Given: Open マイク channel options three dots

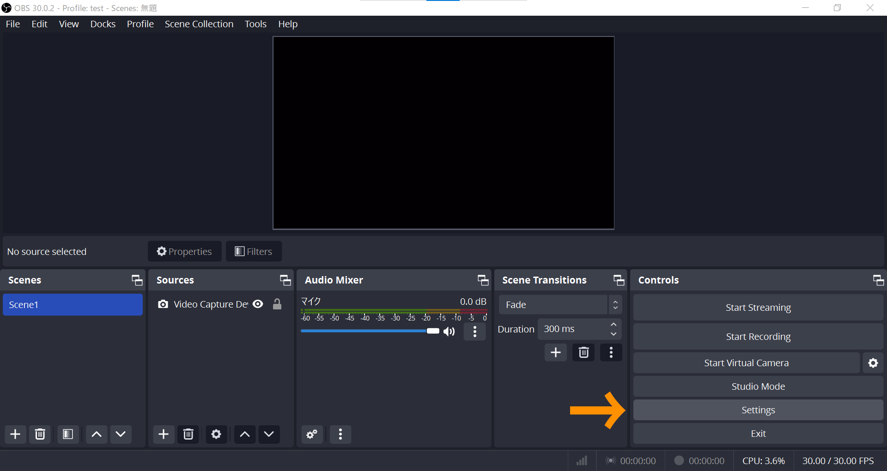Looking at the screenshot, I should click(x=475, y=331).
